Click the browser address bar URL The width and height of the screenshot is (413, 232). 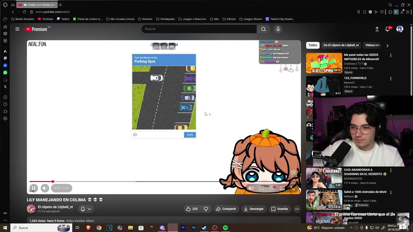point(53,12)
